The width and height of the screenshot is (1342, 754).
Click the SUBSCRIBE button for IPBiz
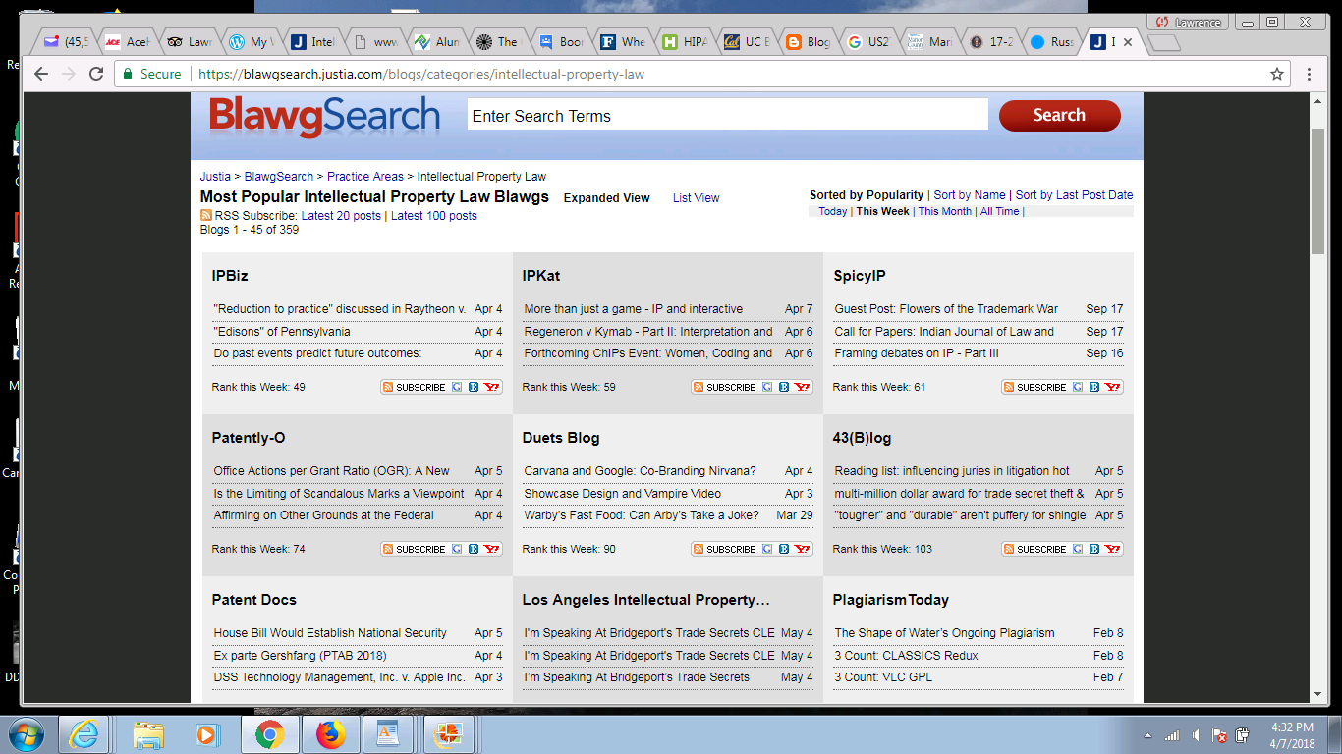point(414,387)
